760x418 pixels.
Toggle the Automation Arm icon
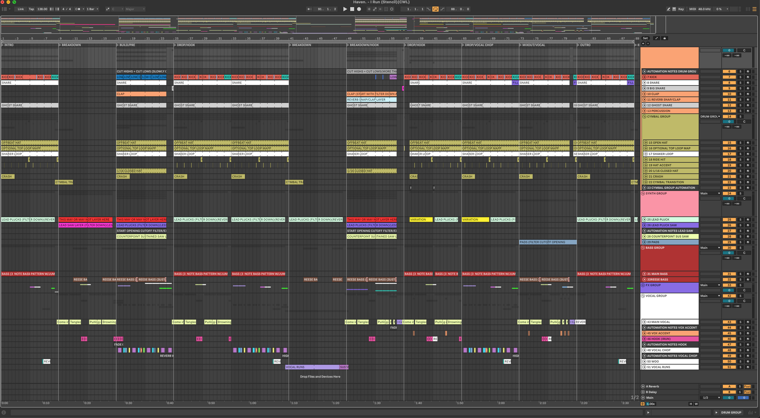375,9
